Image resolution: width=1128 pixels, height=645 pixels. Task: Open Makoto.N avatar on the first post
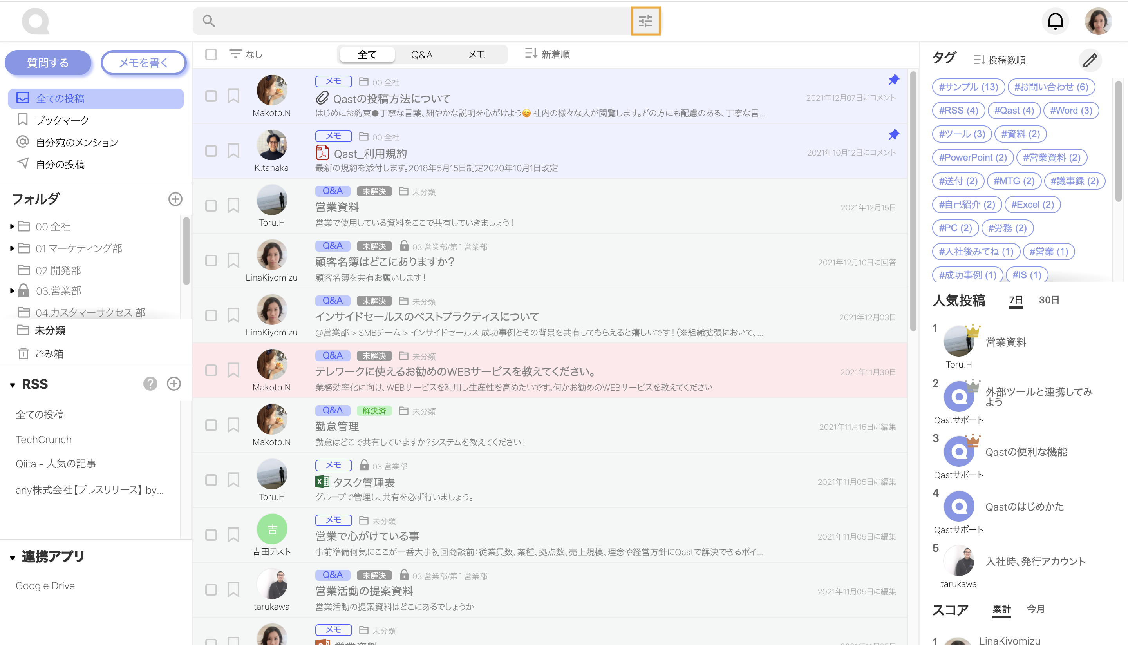[x=272, y=90]
